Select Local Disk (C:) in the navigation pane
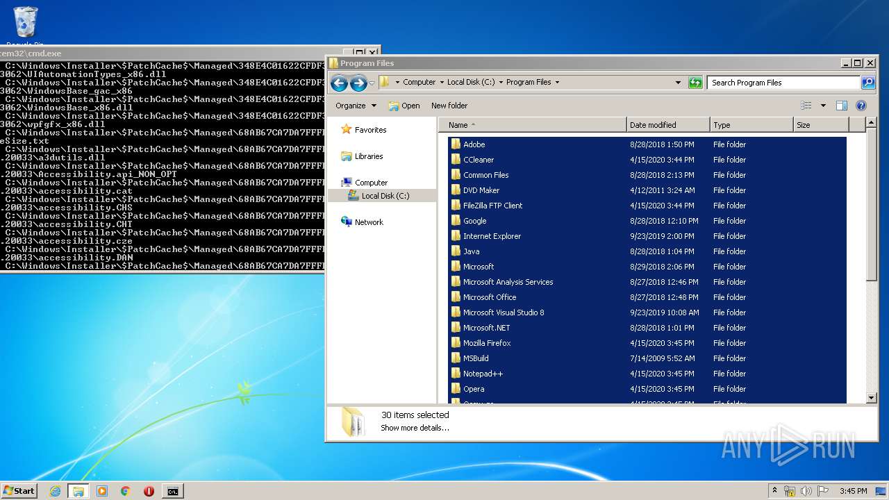This screenshot has width=889, height=500. 385,196
